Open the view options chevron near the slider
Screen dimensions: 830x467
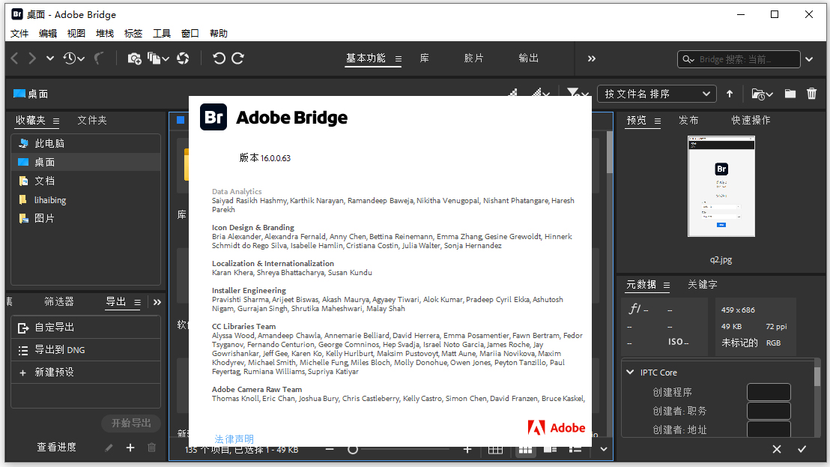604,449
